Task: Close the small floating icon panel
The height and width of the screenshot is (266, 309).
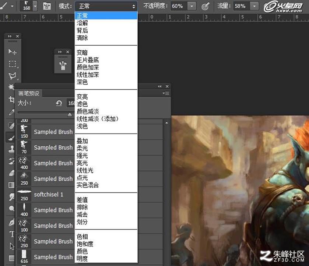Action: [68, 52]
